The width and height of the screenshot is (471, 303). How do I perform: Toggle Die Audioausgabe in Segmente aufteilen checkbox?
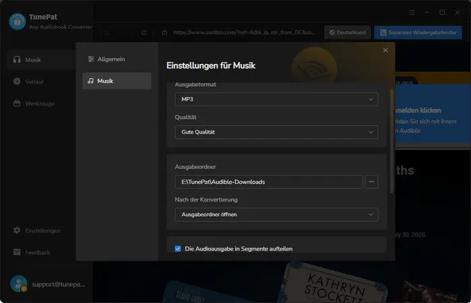178,248
